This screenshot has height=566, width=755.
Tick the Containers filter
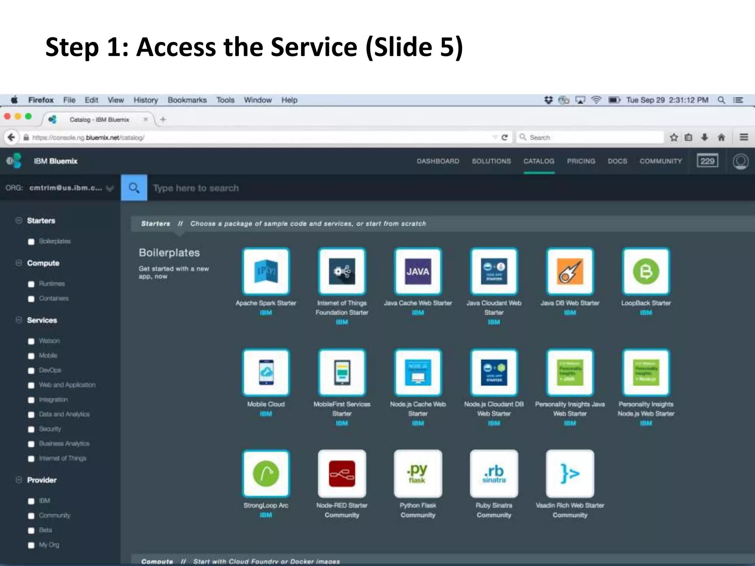[x=31, y=299]
